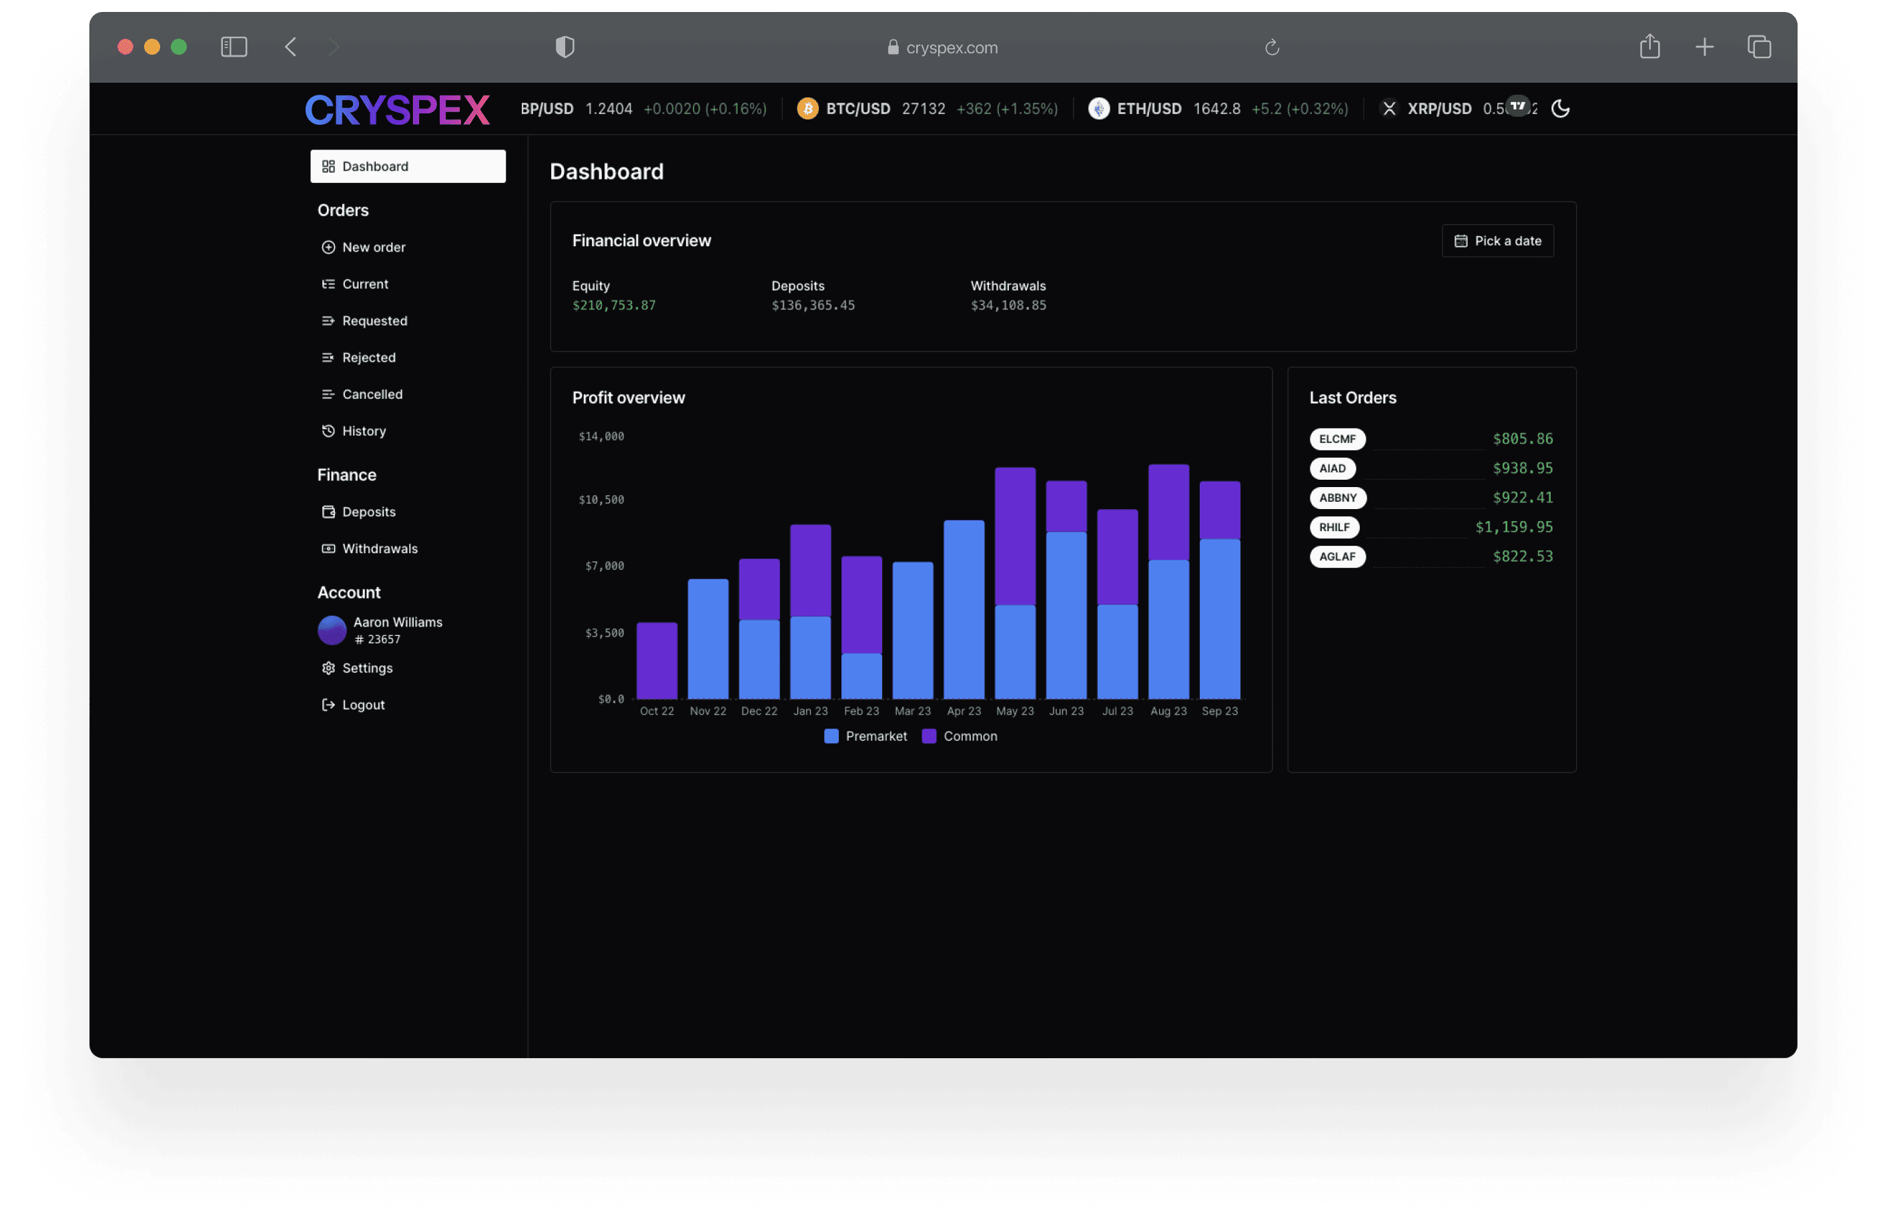Click the RHILF last order entry
This screenshot has width=1887, height=1225.
[x=1431, y=526]
